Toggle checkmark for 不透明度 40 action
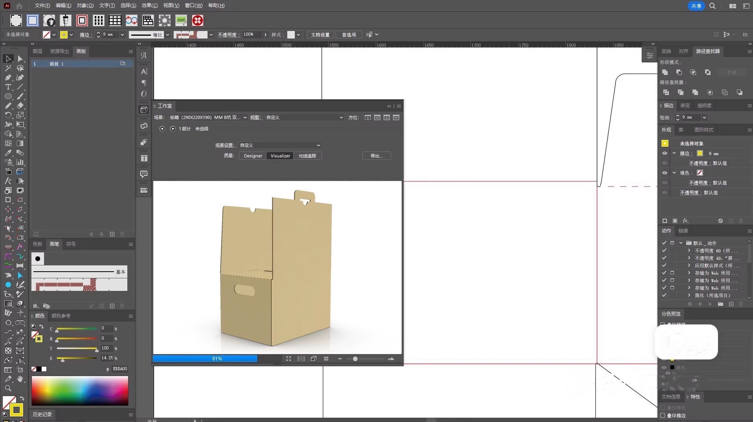Screen dimensions: 753x422 point(664,258)
